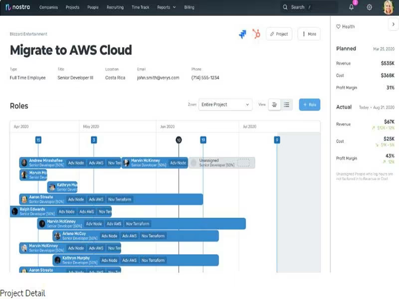Click the add Role button

click(x=309, y=105)
